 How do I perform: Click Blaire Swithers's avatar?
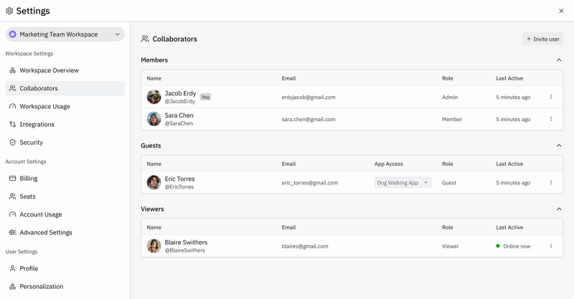pyautogui.click(x=154, y=246)
